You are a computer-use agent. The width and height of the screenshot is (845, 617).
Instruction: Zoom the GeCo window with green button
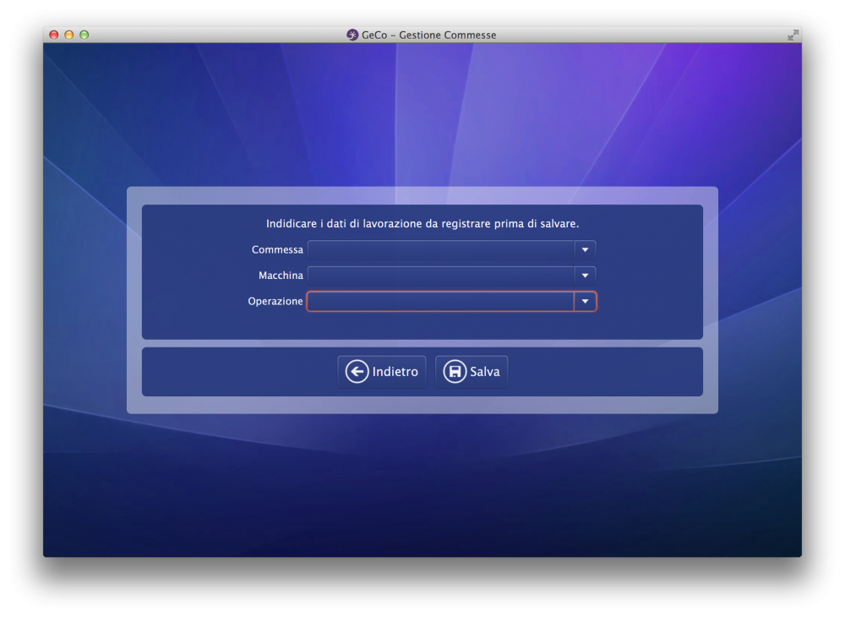click(x=84, y=35)
